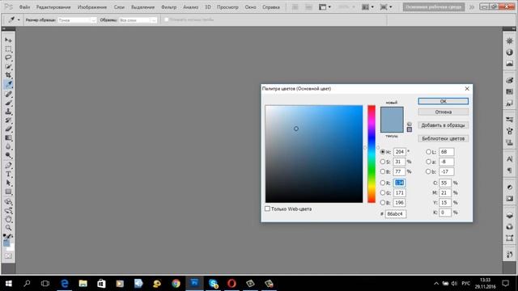This screenshot has height=291, width=518.
Task: Select the Eyedropper tool in the toolbox
Action: click(x=8, y=84)
